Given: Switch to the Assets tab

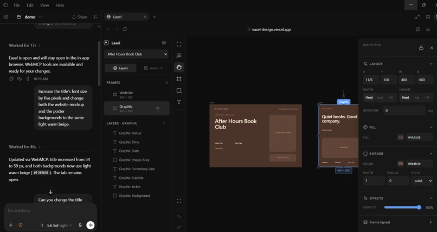Looking at the screenshot, I should tap(153, 68).
